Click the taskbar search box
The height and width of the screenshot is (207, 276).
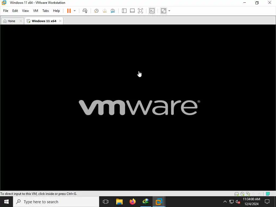(56, 202)
